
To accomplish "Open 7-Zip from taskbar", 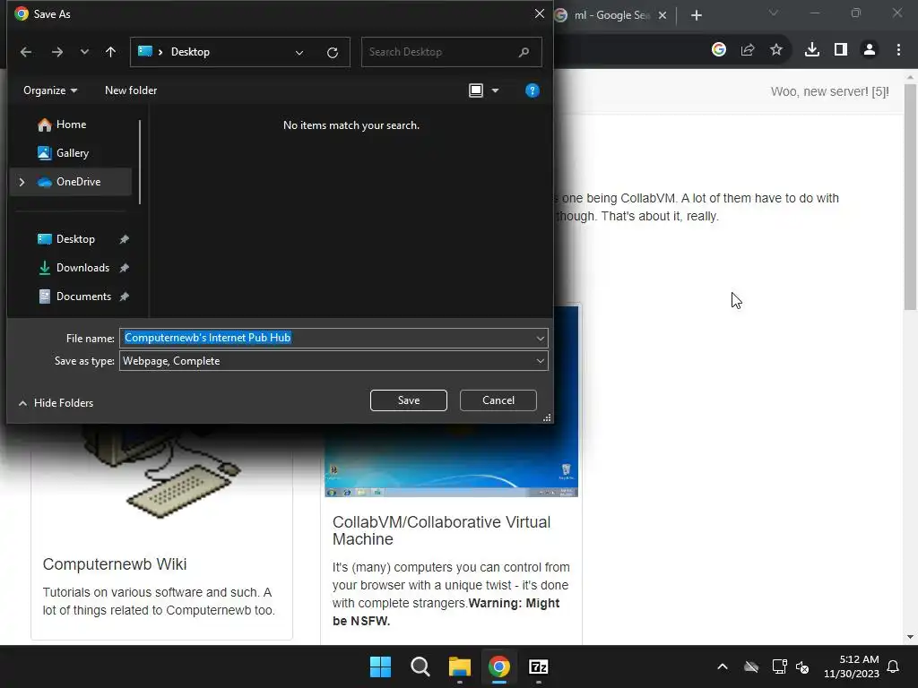I will 539,666.
